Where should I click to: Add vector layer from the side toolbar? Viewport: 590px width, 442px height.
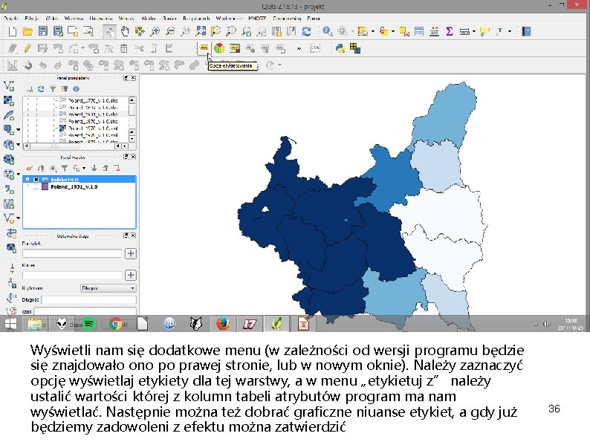[x=9, y=86]
